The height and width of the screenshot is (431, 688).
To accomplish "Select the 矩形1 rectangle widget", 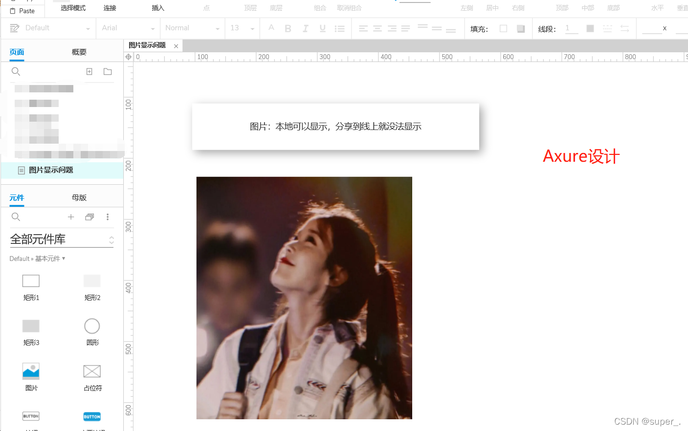I will pos(31,287).
